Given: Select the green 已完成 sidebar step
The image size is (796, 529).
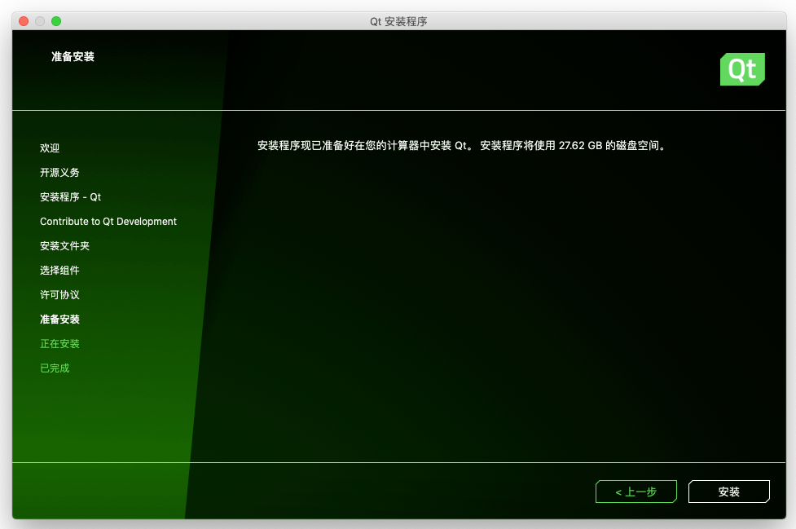Looking at the screenshot, I should (x=55, y=368).
